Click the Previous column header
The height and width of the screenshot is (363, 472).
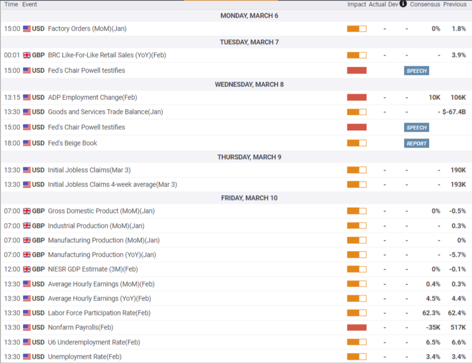[x=455, y=4]
